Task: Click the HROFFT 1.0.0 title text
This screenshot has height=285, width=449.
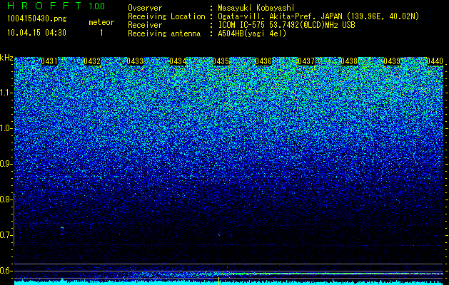Action: (x=56, y=6)
